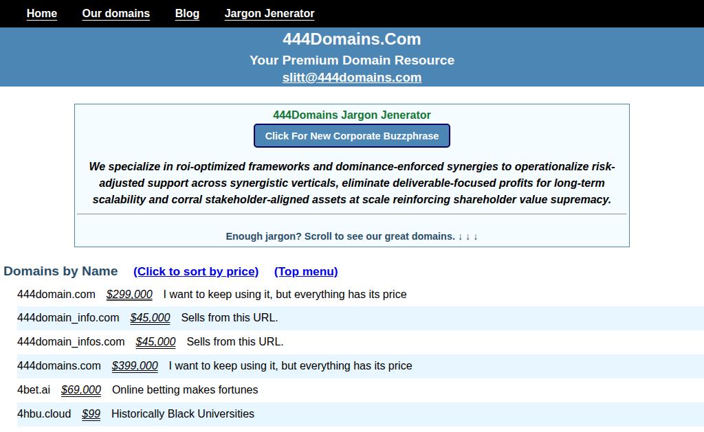This screenshot has height=432, width=704.
Task: Click the 444Domains.Com site title
Action: point(351,39)
